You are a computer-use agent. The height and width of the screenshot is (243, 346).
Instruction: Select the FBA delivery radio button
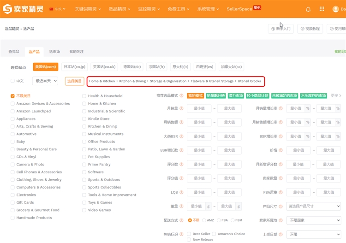(219, 220)
